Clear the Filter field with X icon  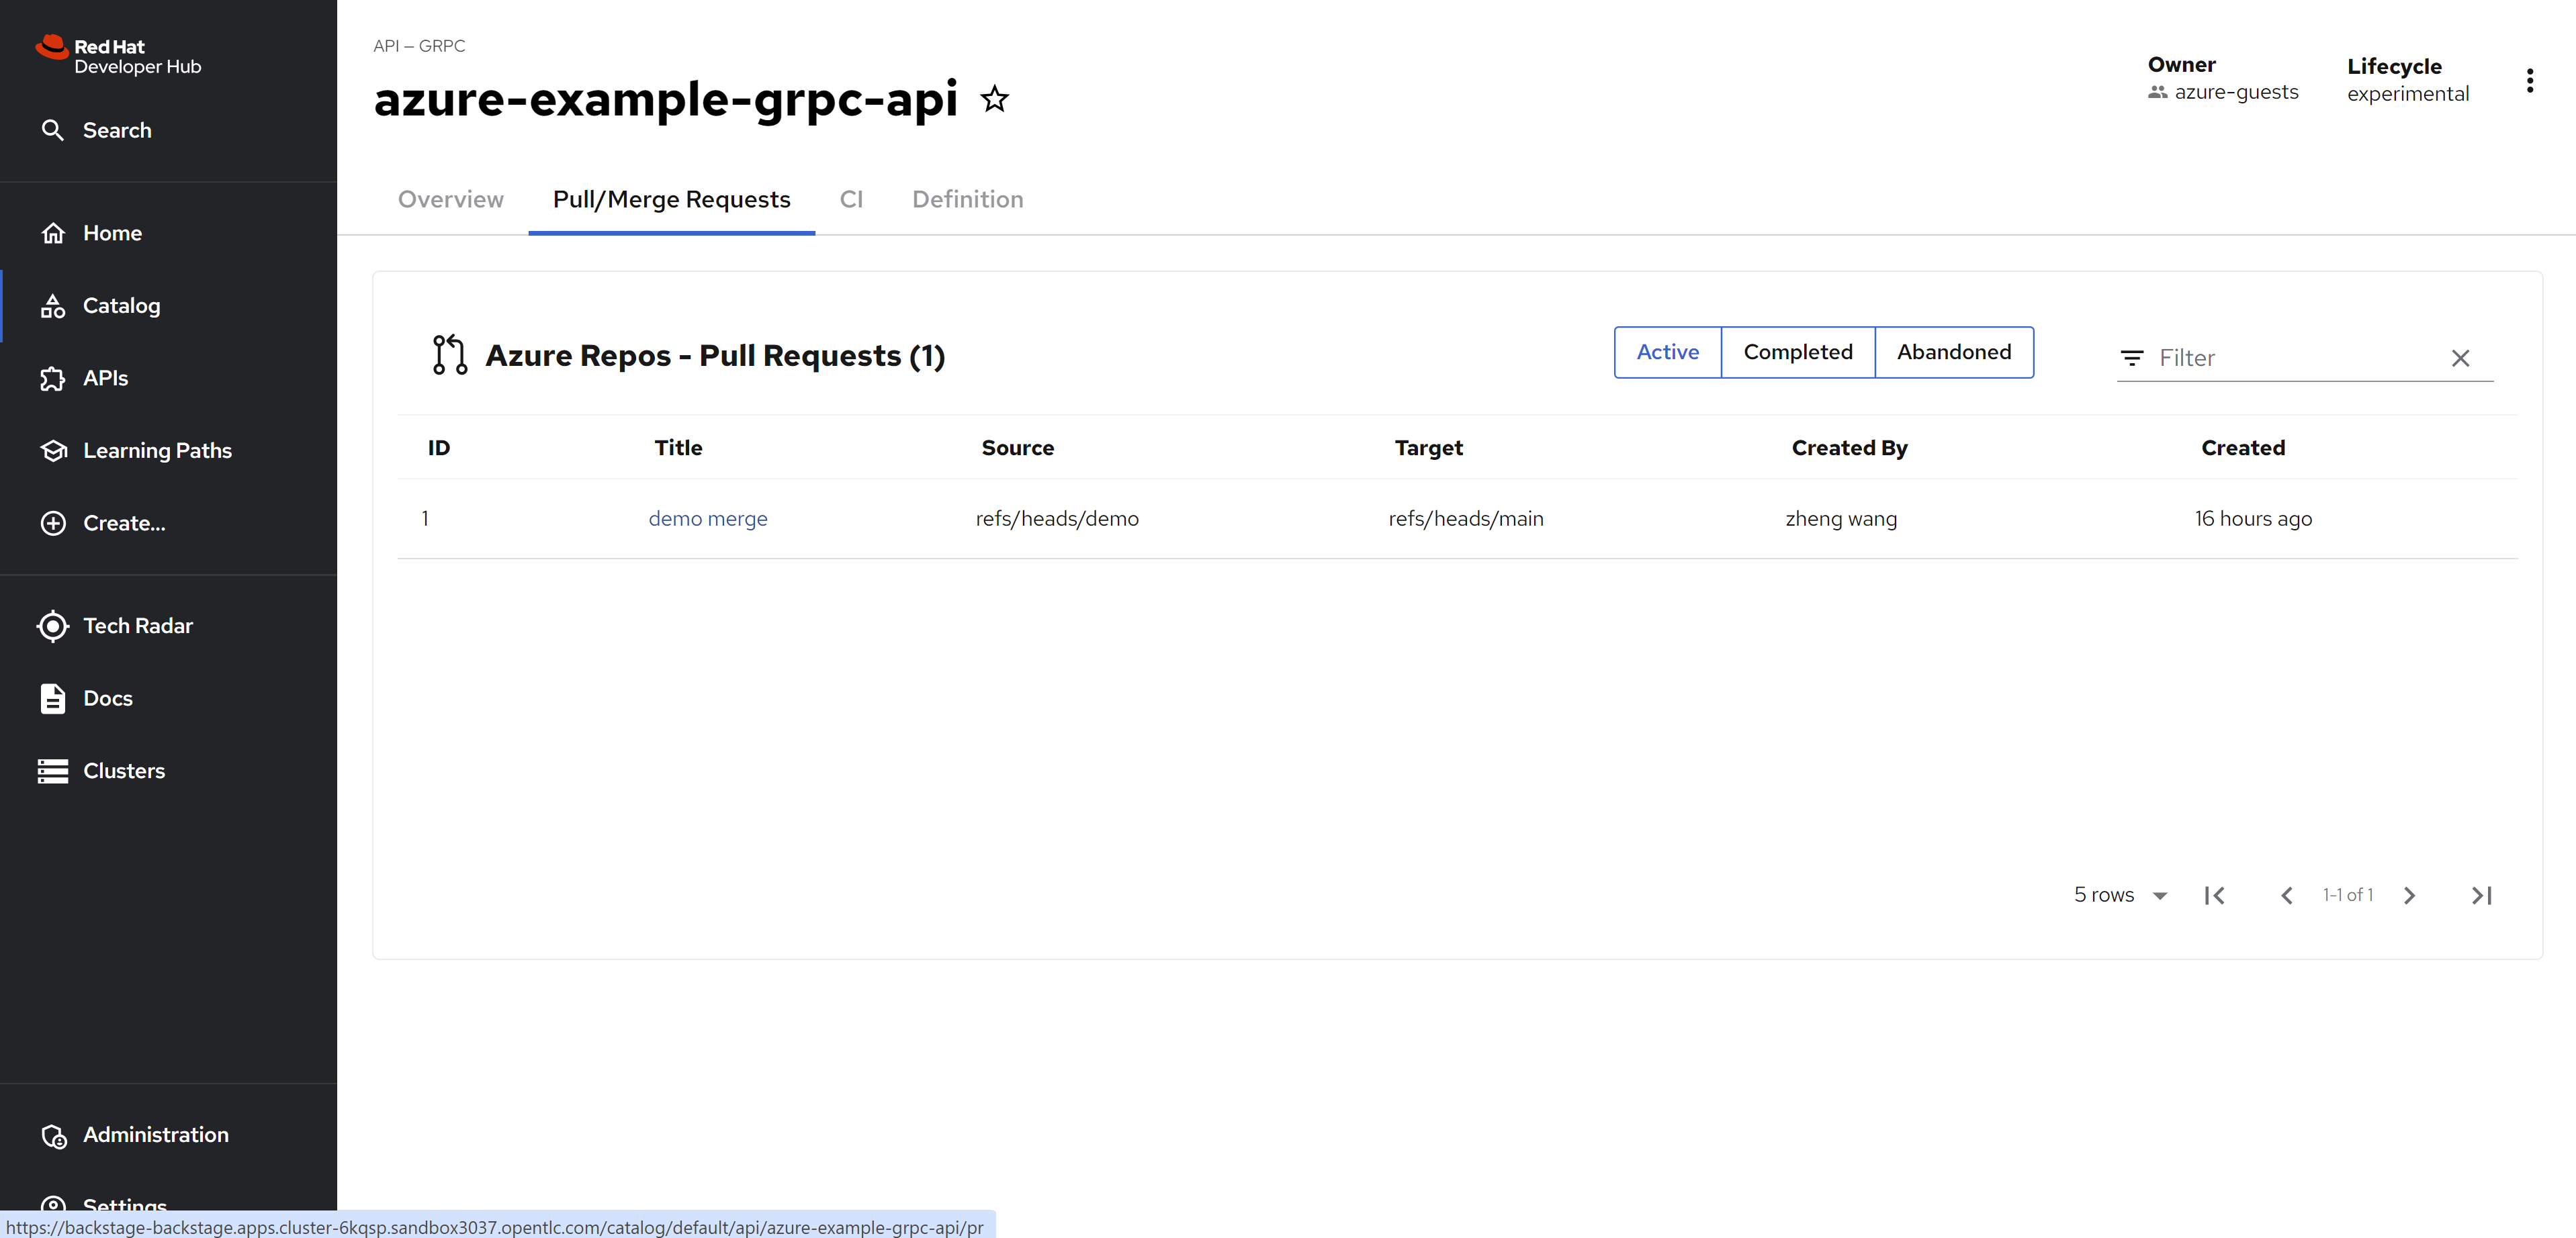pos(2460,358)
